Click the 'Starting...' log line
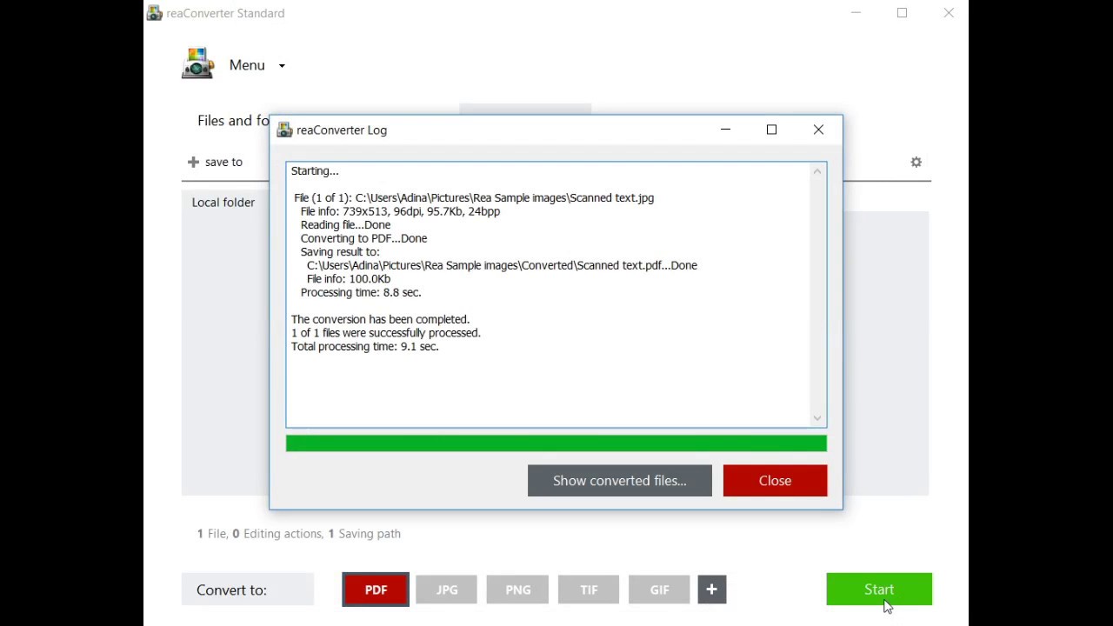Image resolution: width=1113 pixels, height=626 pixels. click(x=315, y=171)
